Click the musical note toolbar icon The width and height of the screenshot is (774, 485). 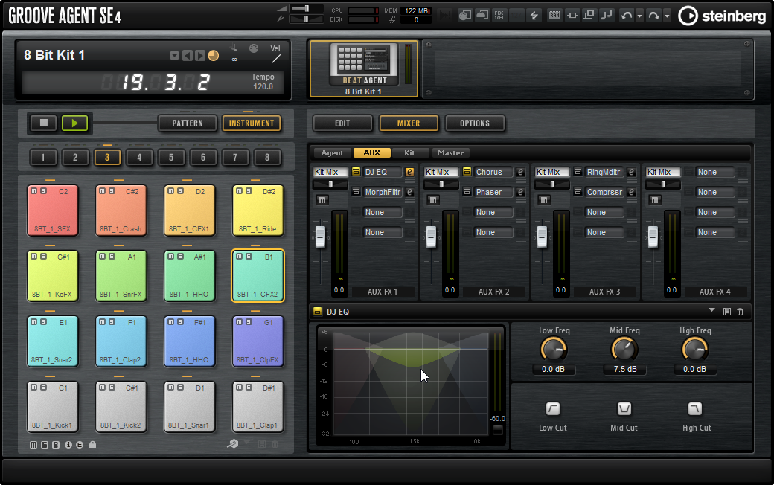606,16
